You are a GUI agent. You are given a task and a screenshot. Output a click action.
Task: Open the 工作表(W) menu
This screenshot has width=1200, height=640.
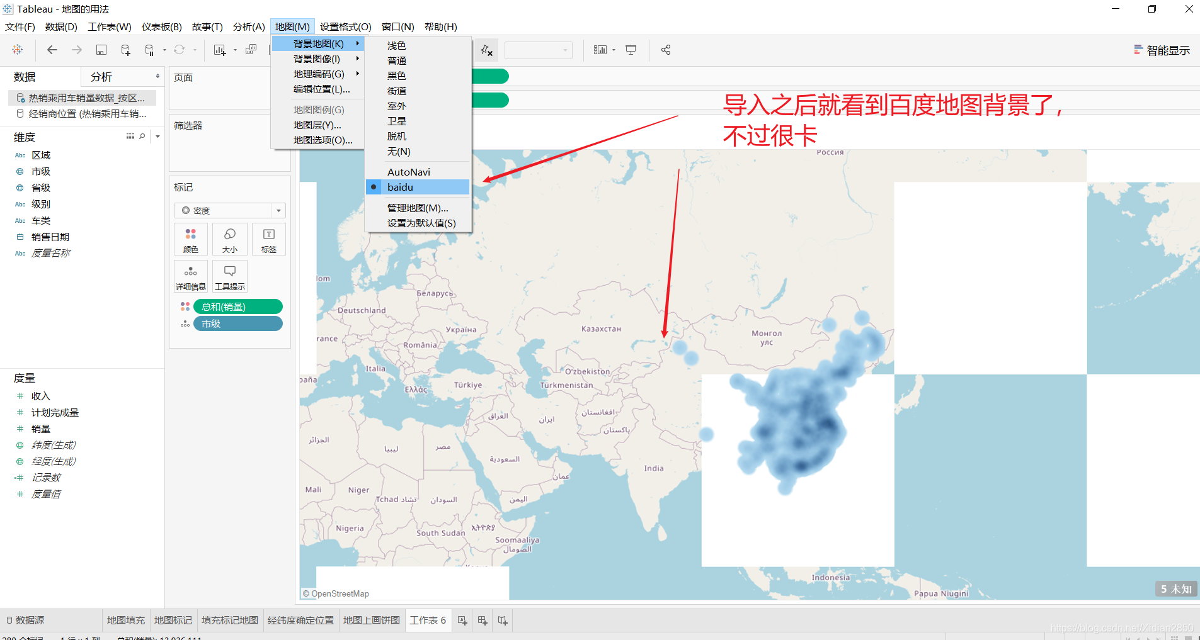tap(110, 26)
